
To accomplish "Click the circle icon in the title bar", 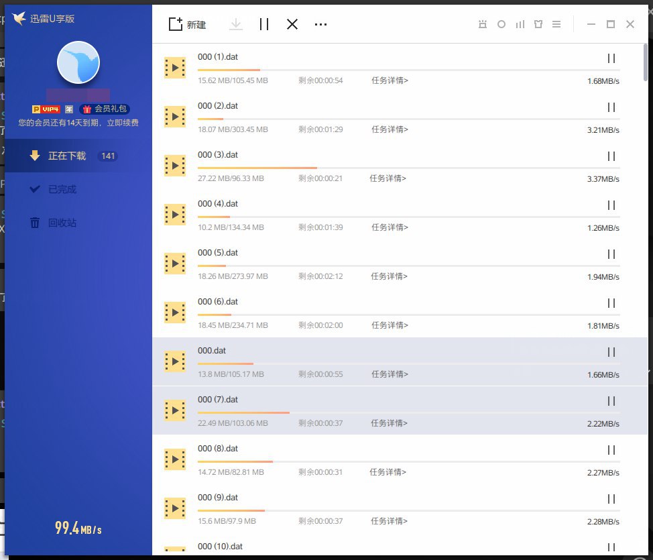I will (501, 24).
